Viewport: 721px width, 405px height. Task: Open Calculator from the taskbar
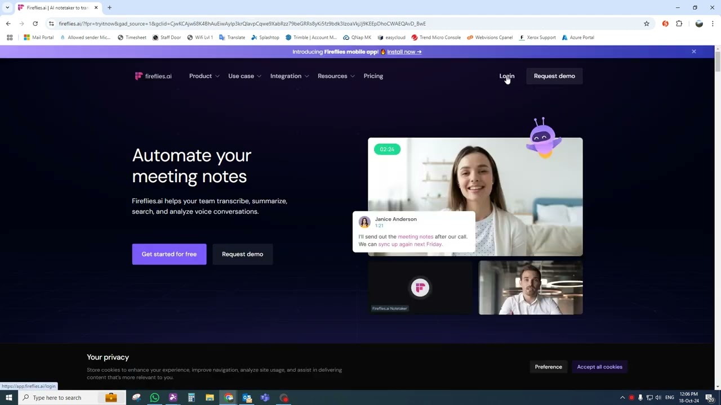click(x=191, y=398)
